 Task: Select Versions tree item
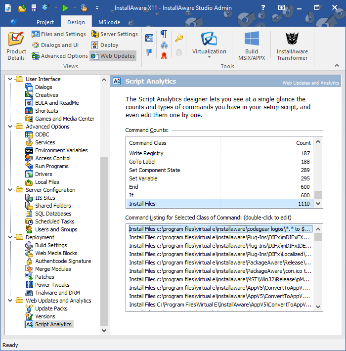tap(45, 316)
